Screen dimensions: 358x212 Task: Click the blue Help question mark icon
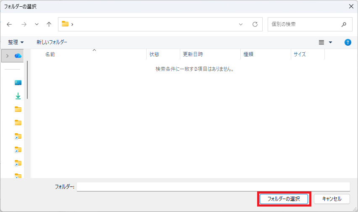tap(347, 42)
